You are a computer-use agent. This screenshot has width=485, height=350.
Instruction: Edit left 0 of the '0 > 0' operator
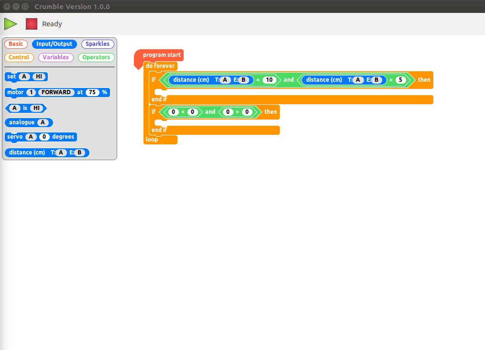(228, 112)
